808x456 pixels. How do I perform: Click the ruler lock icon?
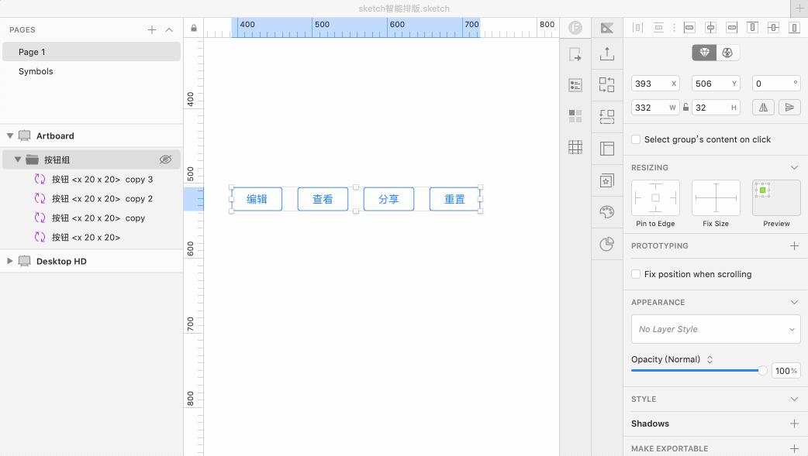coord(194,28)
